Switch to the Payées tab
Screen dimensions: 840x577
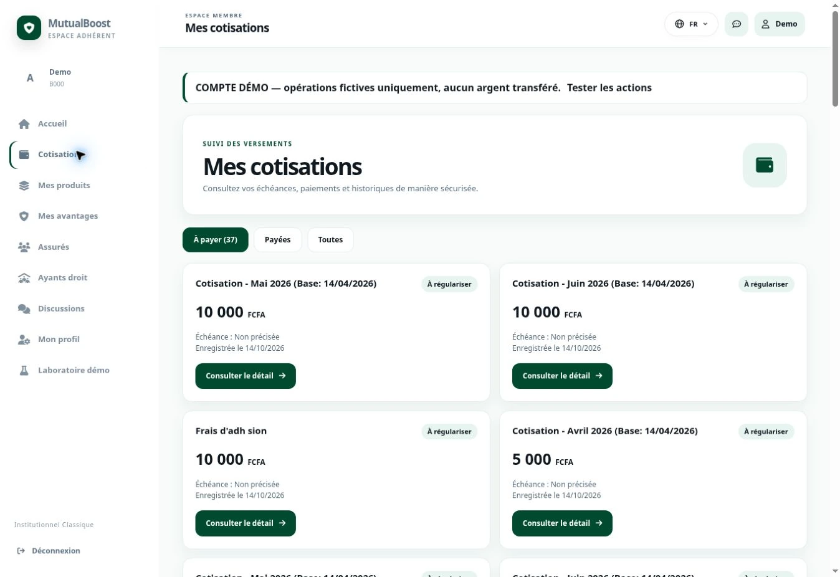click(278, 240)
